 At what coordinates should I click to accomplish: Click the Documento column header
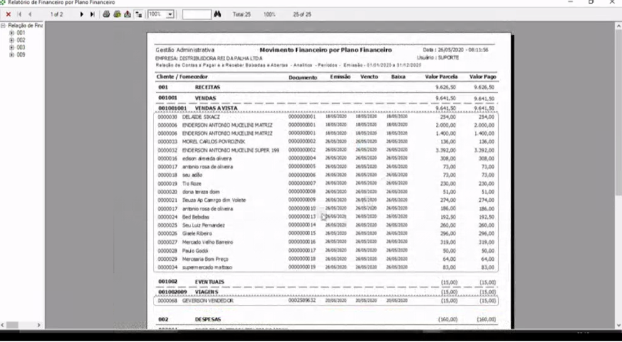[x=303, y=77]
